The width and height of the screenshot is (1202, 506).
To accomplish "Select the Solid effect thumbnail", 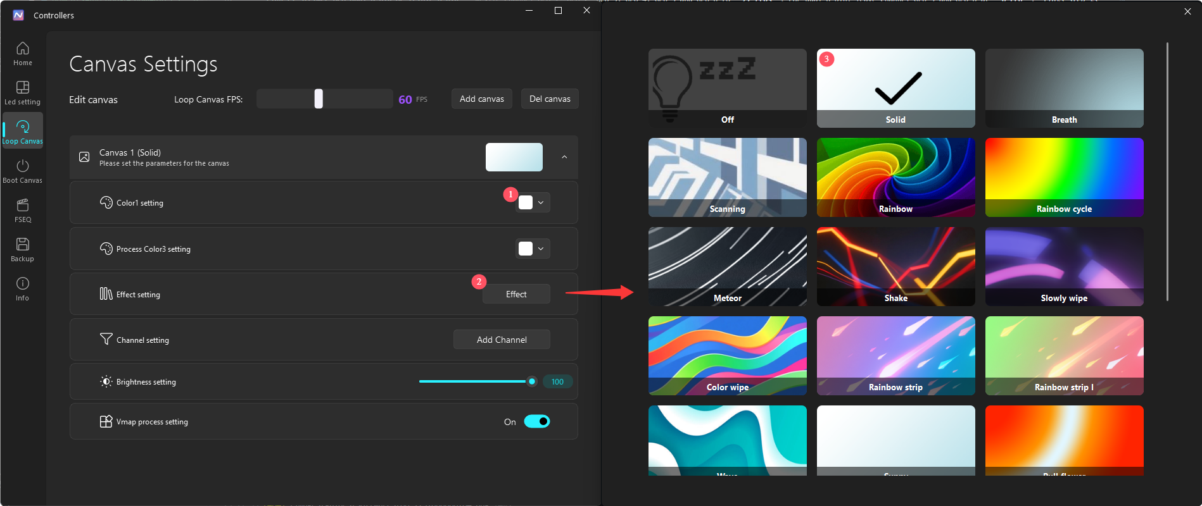I will click(x=896, y=88).
